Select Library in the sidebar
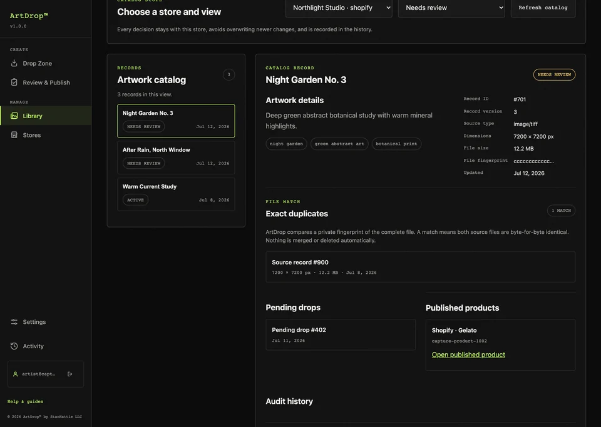The image size is (601, 427). pyautogui.click(x=46, y=116)
